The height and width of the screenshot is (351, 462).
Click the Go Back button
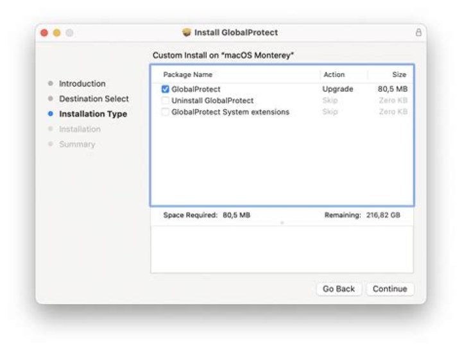point(339,289)
